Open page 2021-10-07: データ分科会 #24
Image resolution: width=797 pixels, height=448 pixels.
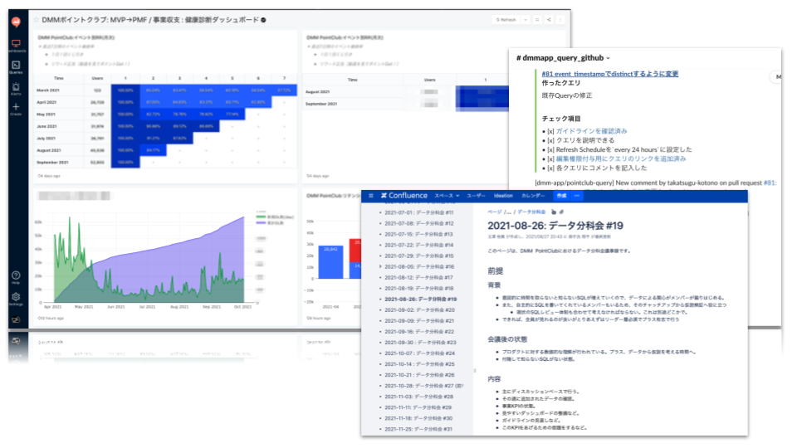click(x=419, y=353)
